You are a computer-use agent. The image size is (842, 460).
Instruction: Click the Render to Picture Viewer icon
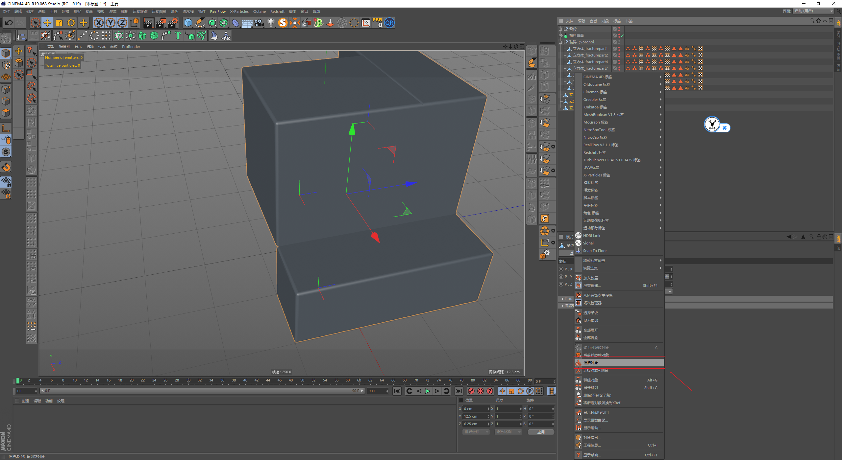161,23
